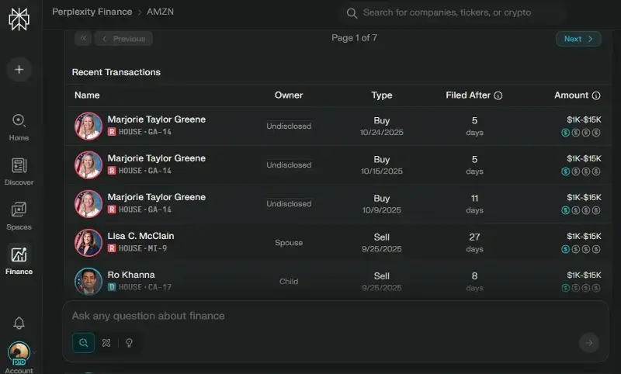Open Account profile avatar
Image resolution: width=621 pixels, height=374 pixels.
19,353
